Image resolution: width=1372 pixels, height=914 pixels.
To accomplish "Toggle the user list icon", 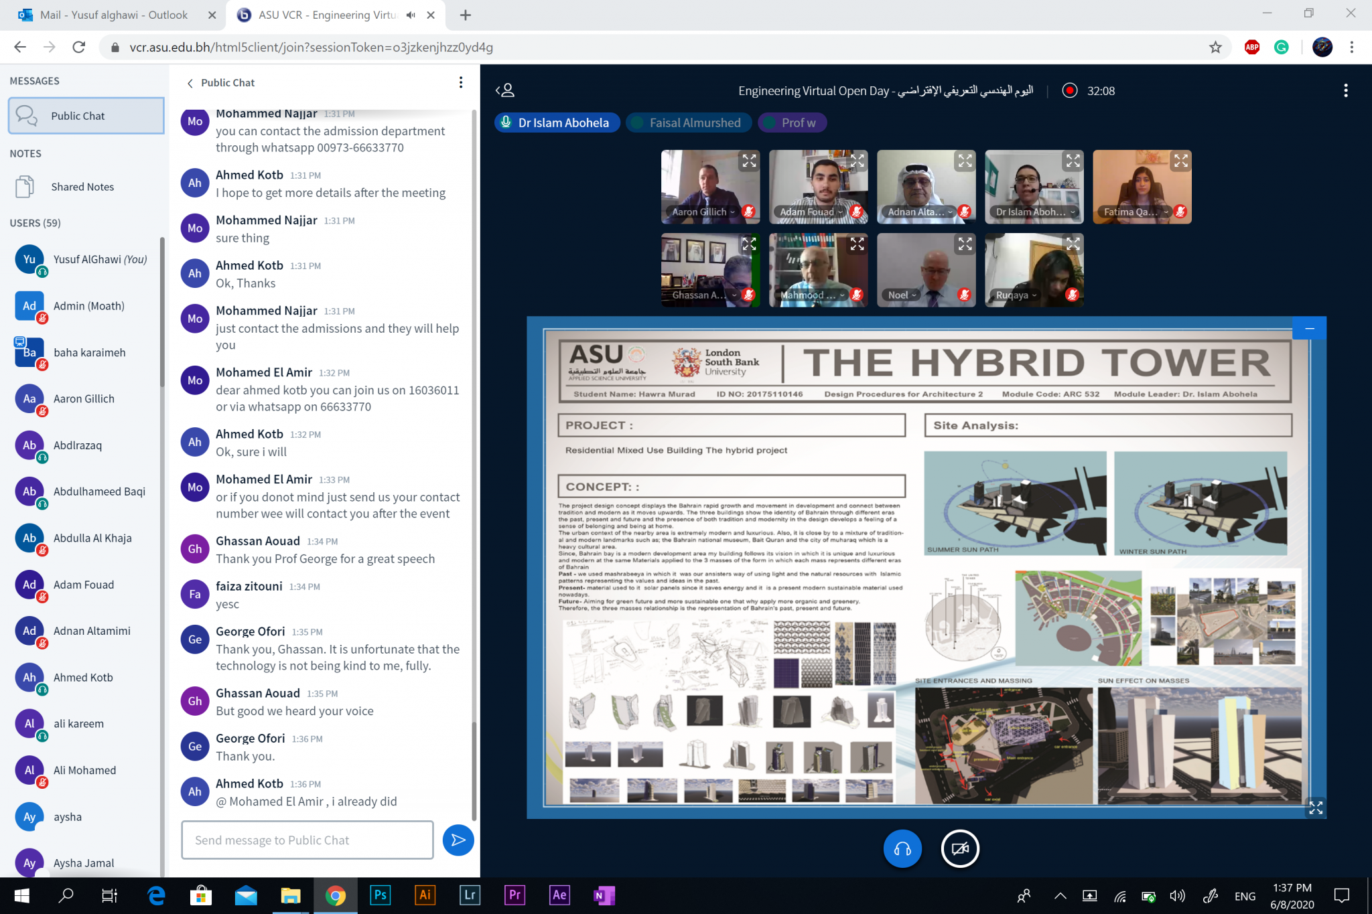I will 505,90.
